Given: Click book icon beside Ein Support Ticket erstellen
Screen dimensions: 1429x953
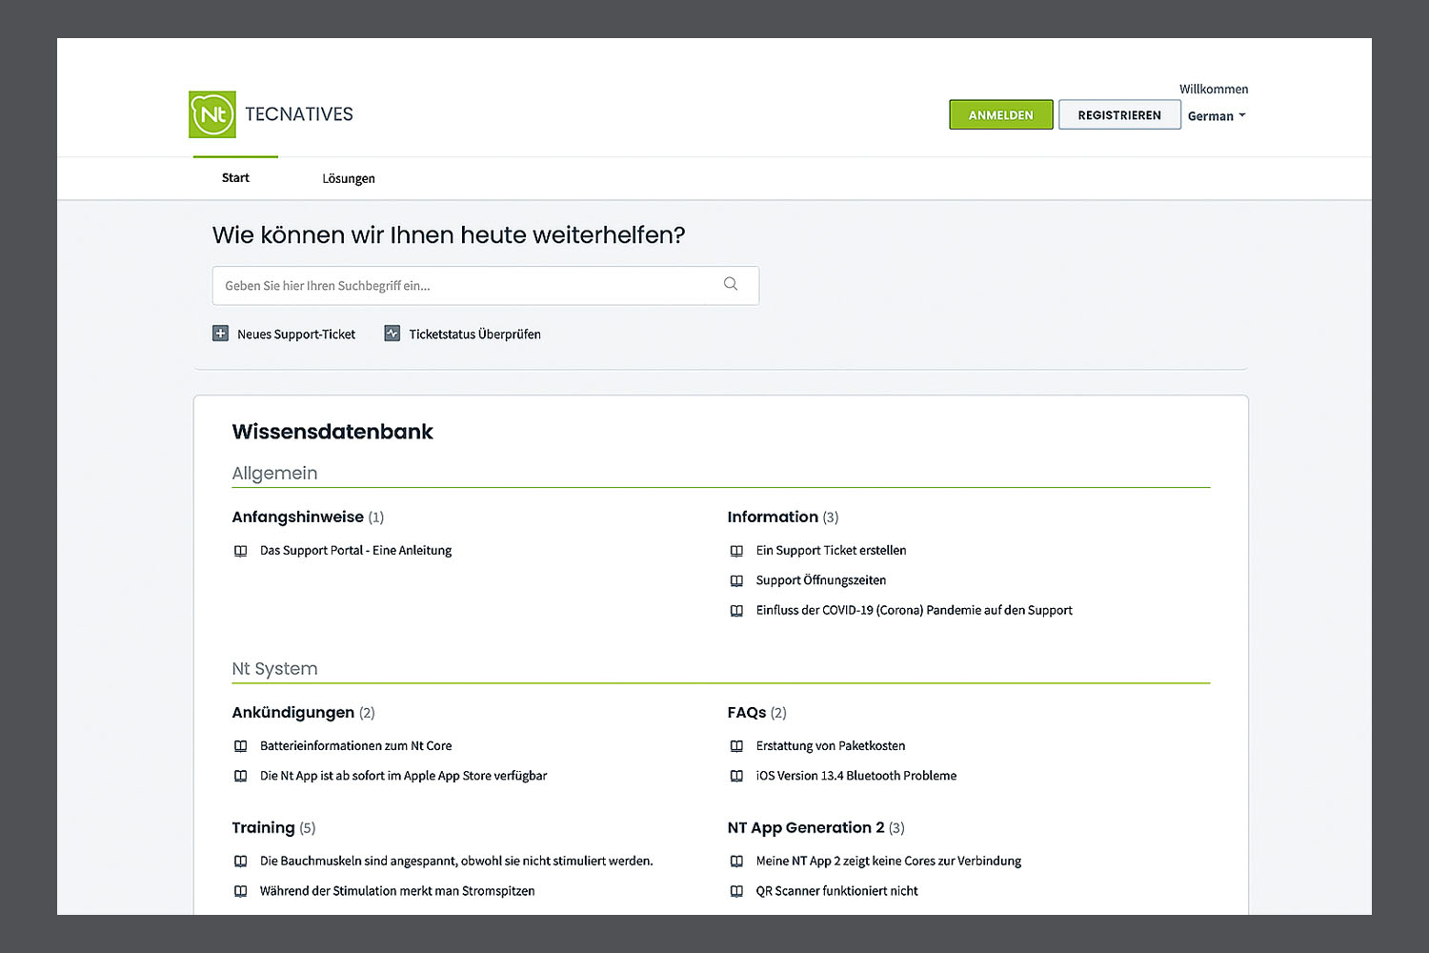Looking at the screenshot, I should (x=736, y=551).
